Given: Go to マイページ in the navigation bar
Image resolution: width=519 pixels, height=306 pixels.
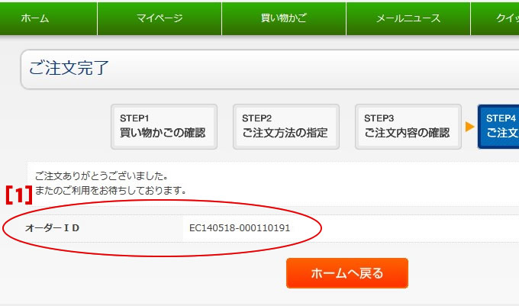Looking at the screenshot, I should [x=159, y=18].
